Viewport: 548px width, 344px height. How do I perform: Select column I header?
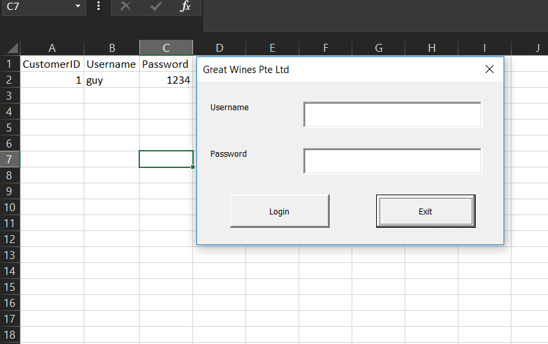coord(485,48)
